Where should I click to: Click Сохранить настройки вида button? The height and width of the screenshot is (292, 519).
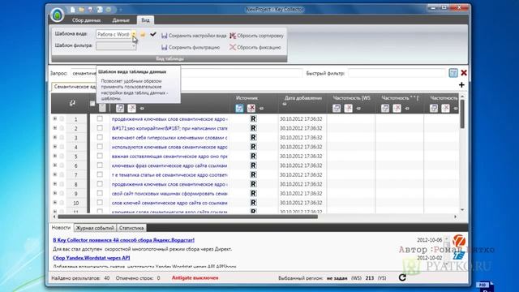(194, 36)
